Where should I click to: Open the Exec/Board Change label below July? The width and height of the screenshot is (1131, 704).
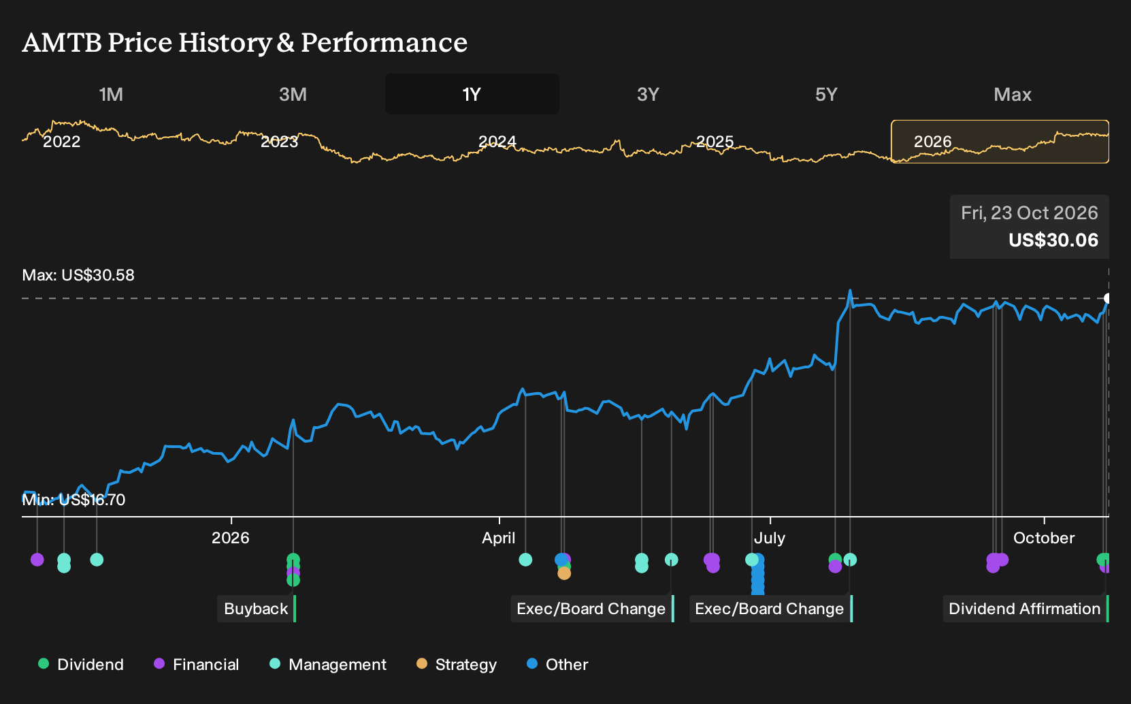(770, 609)
